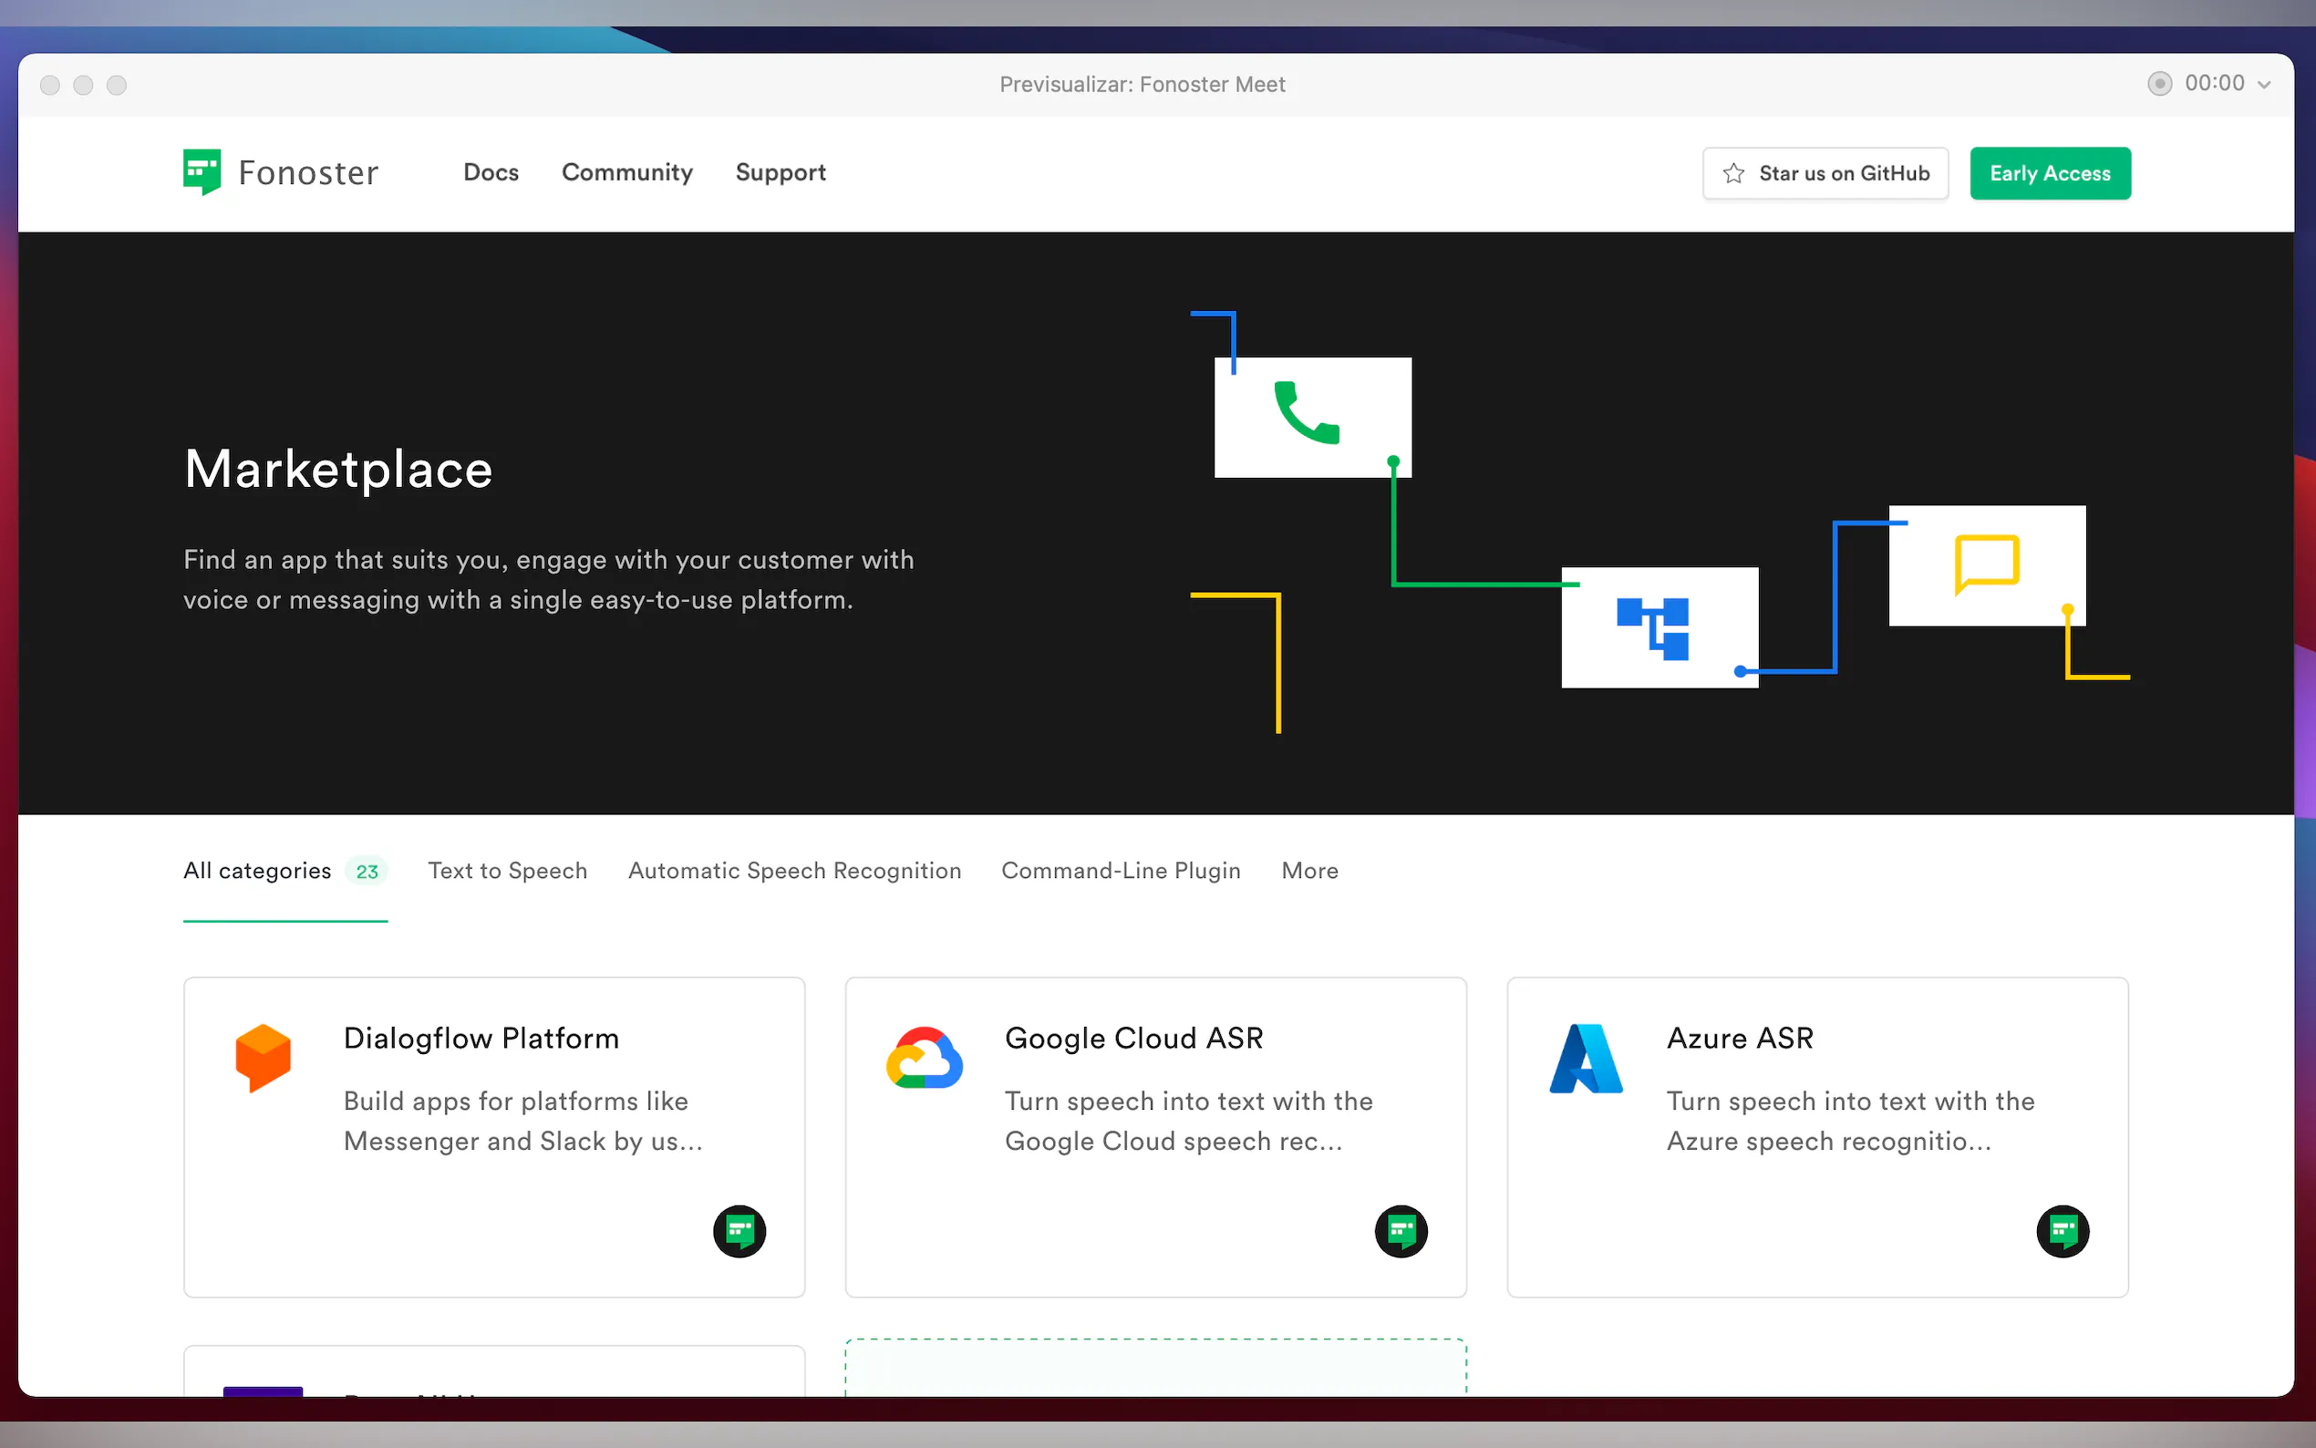Click the yellow chat bubble illustration tile
Screen dimensions: 2316x1448
pyautogui.click(x=1987, y=565)
